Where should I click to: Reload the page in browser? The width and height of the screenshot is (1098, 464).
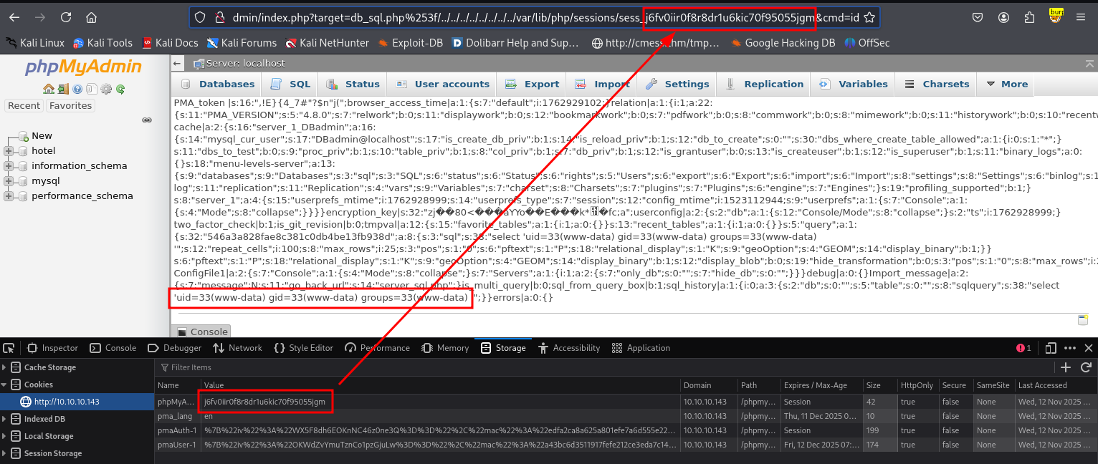[66, 17]
